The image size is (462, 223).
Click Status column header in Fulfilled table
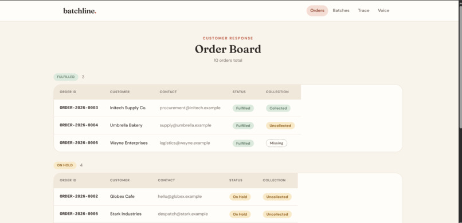(x=239, y=92)
